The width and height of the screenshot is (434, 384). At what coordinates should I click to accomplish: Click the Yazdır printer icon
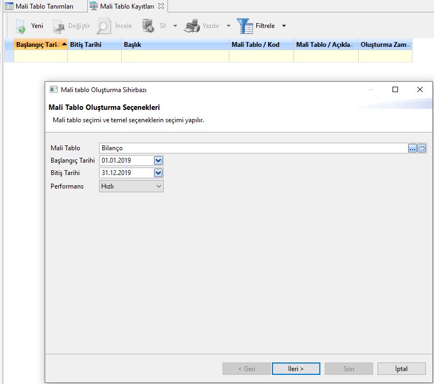pyautogui.click(x=192, y=26)
